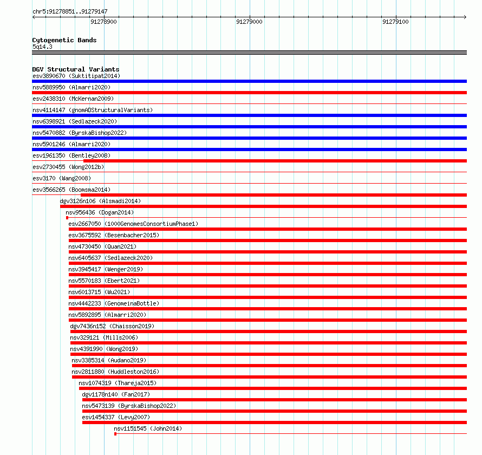This screenshot has width=482, height=455.
Task: Click the 91278900 ruler position label
Action: click(x=103, y=22)
